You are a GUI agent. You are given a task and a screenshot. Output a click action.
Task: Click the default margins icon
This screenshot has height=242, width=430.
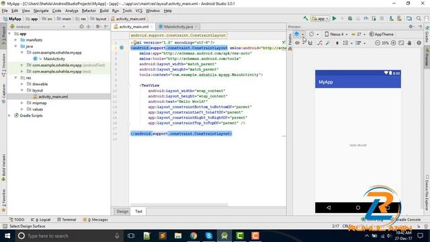pos(337,43)
